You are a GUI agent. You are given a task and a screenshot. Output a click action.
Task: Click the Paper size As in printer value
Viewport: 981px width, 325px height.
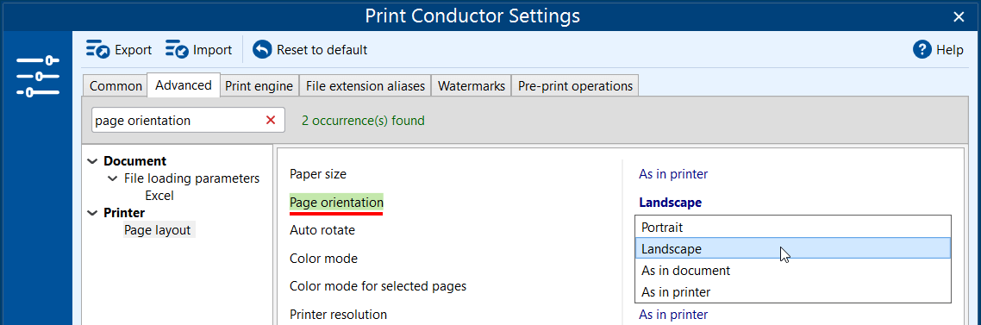(x=673, y=174)
